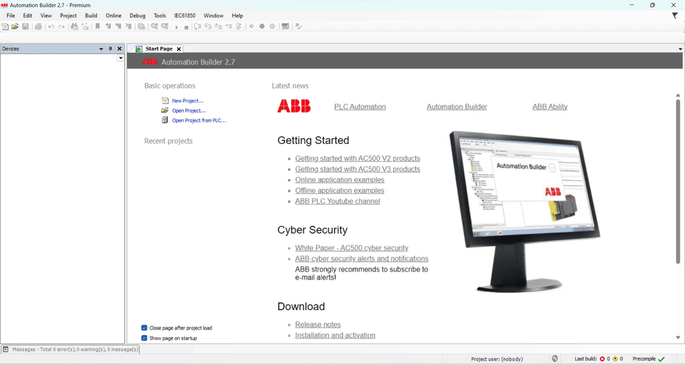685x365 pixels.
Task: Click the New Project toolbar icon
Action: pos(6,26)
